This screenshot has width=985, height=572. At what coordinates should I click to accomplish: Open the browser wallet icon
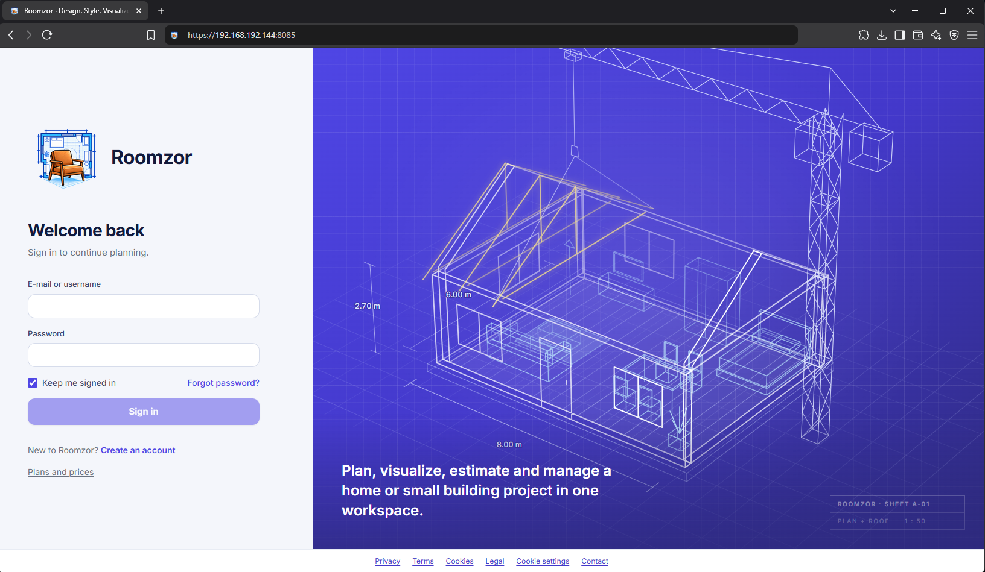point(918,35)
